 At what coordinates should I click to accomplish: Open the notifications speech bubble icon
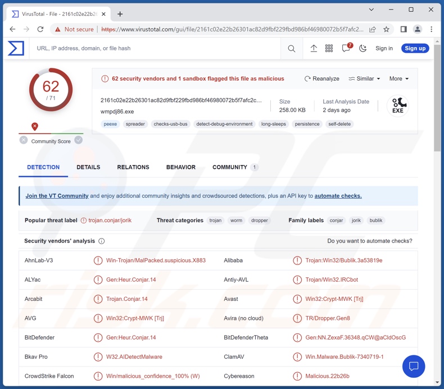346,48
